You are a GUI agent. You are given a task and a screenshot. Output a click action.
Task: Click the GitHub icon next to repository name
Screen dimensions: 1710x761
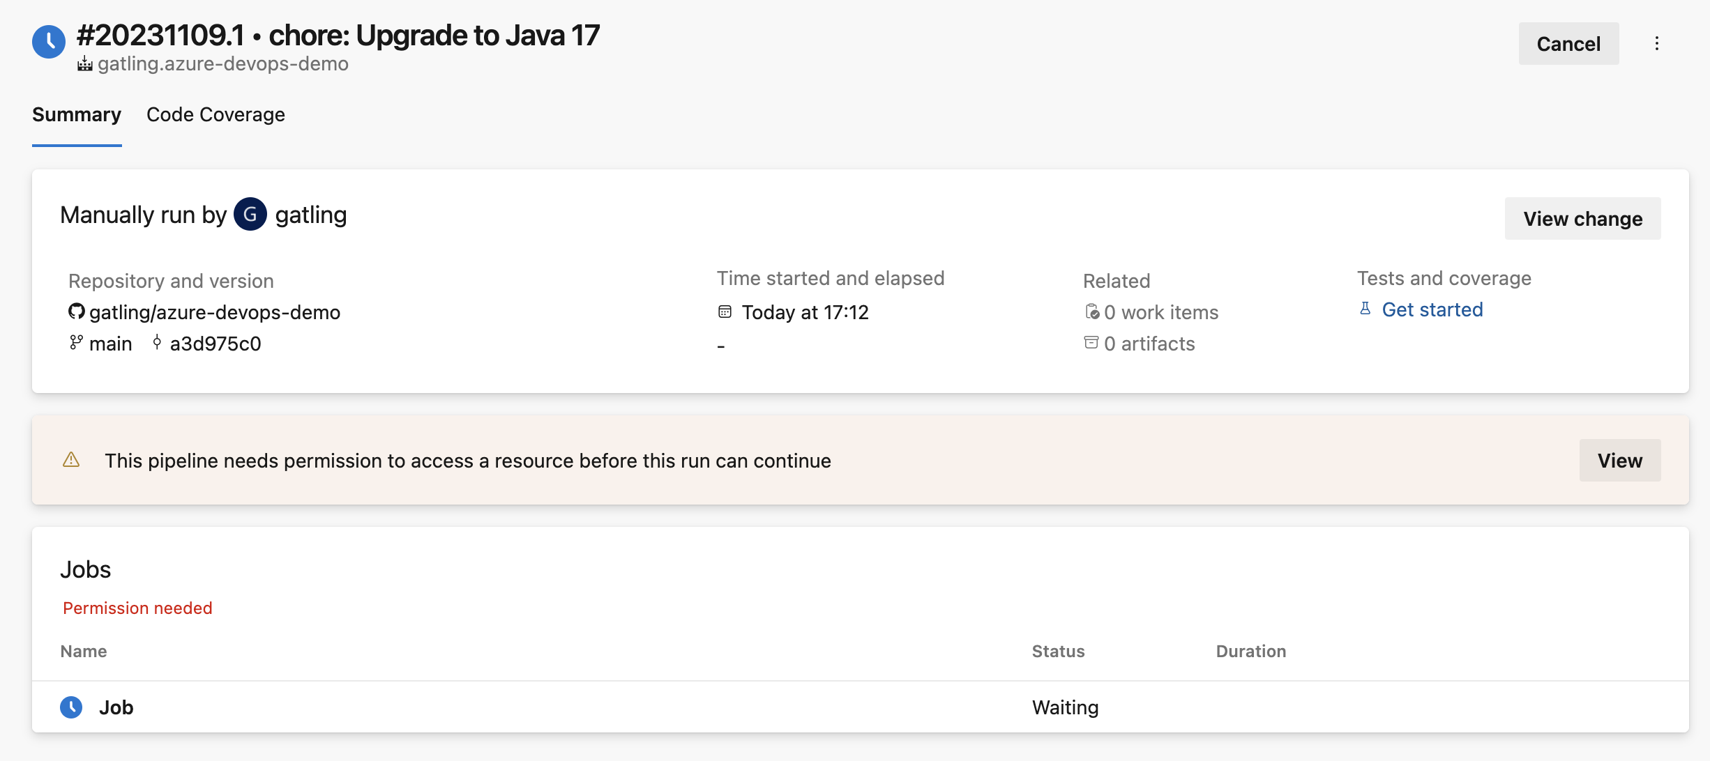(76, 312)
